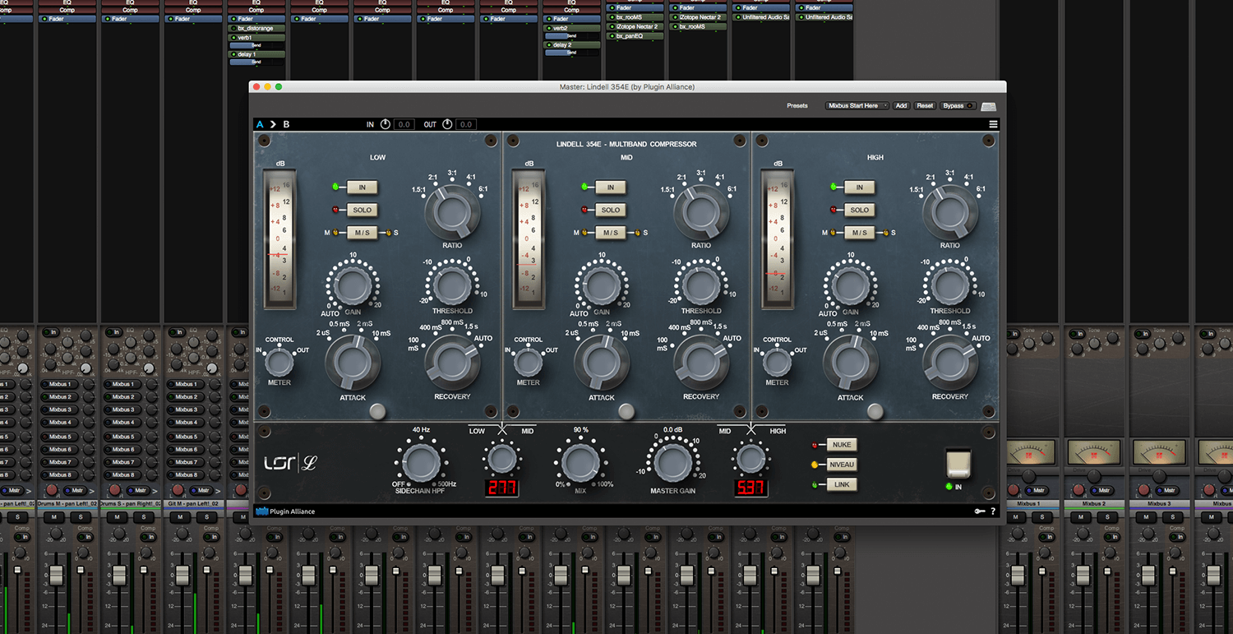This screenshot has height=634, width=1233.
Task: Toggle M/S mode on HIGH band
Action: (x=860, y=233)
